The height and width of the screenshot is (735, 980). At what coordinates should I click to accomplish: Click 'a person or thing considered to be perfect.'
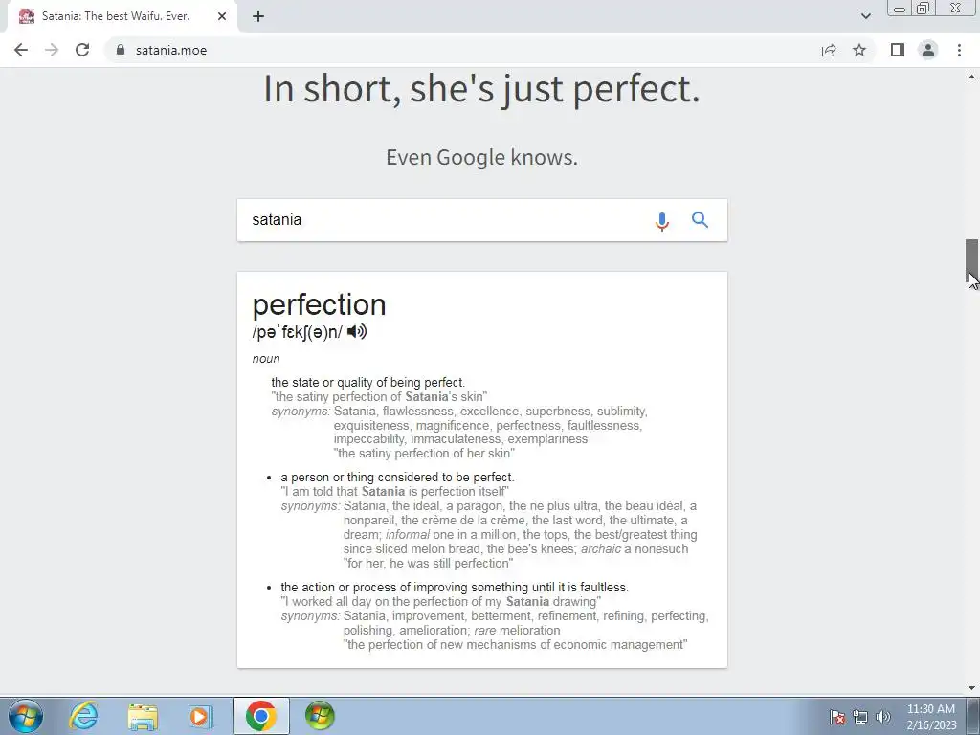[x=397, y=478]
